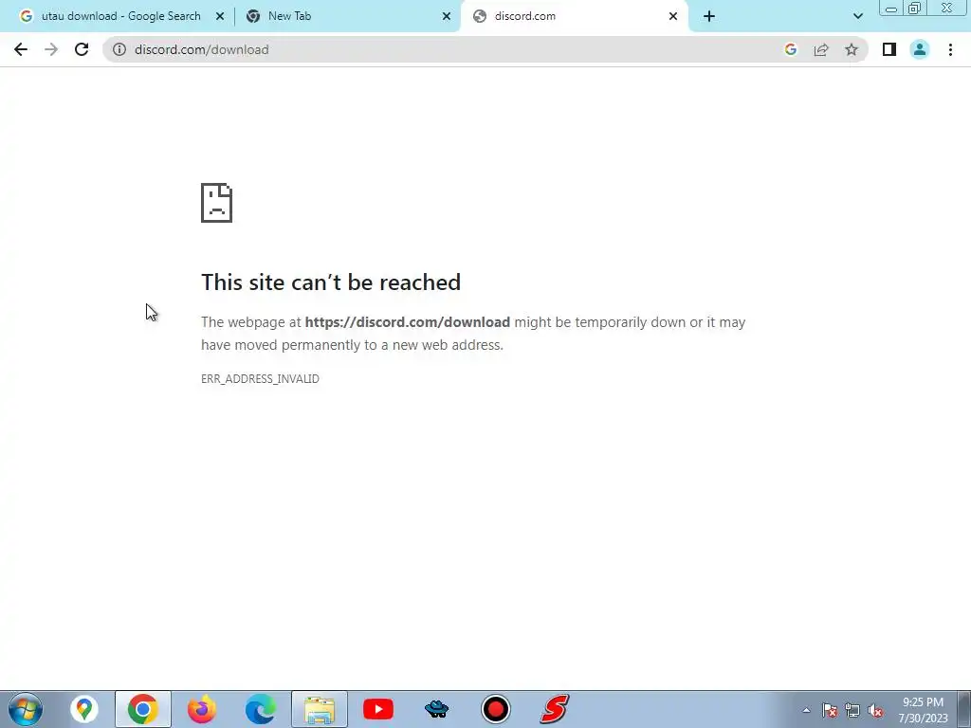The width and height of the screenshot is (971, 728).
Task: Bookmark this tab with the star
Action: tap(852, 49)
